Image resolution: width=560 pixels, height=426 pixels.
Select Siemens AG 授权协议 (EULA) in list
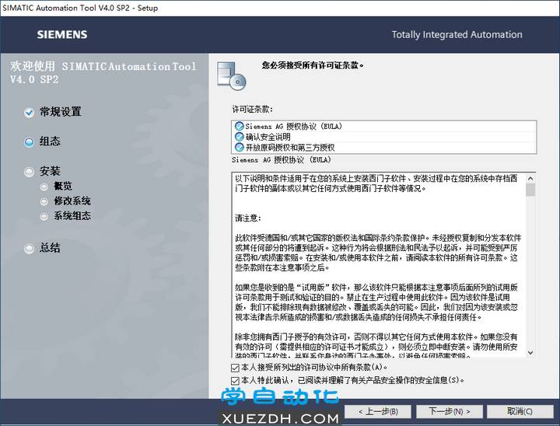[384, 126]
